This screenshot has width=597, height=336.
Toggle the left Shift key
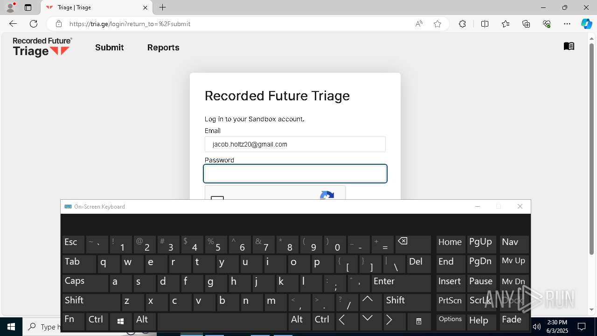[91, 302]
